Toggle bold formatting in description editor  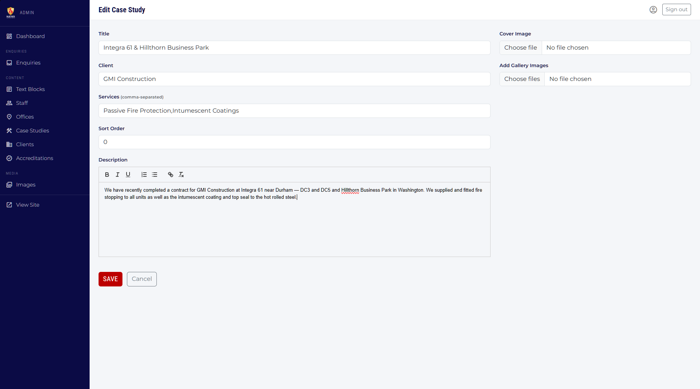(107, 175)
